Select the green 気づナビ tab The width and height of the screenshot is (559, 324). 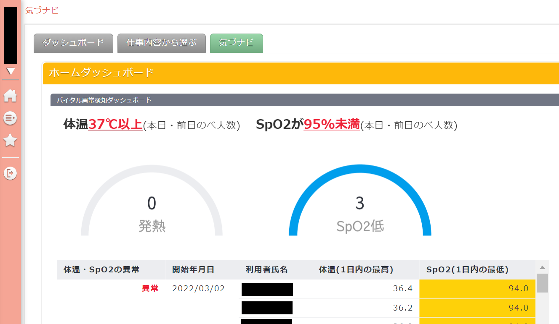click(x=236, y=43)
